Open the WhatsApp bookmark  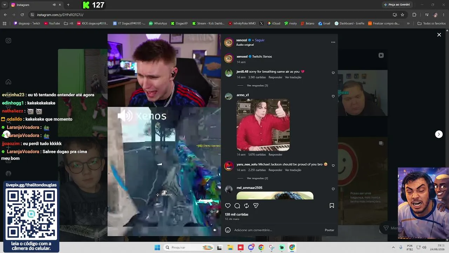(158, 24)
